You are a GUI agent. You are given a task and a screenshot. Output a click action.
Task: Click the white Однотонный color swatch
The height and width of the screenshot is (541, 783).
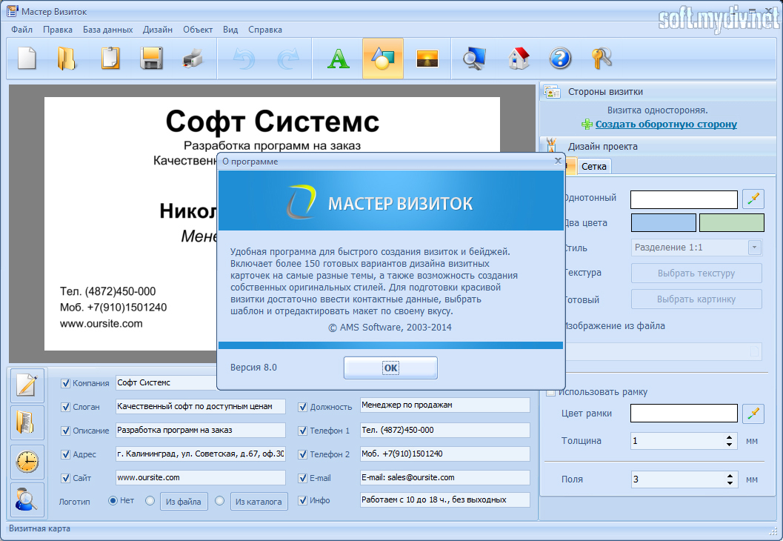coord(684,199)
